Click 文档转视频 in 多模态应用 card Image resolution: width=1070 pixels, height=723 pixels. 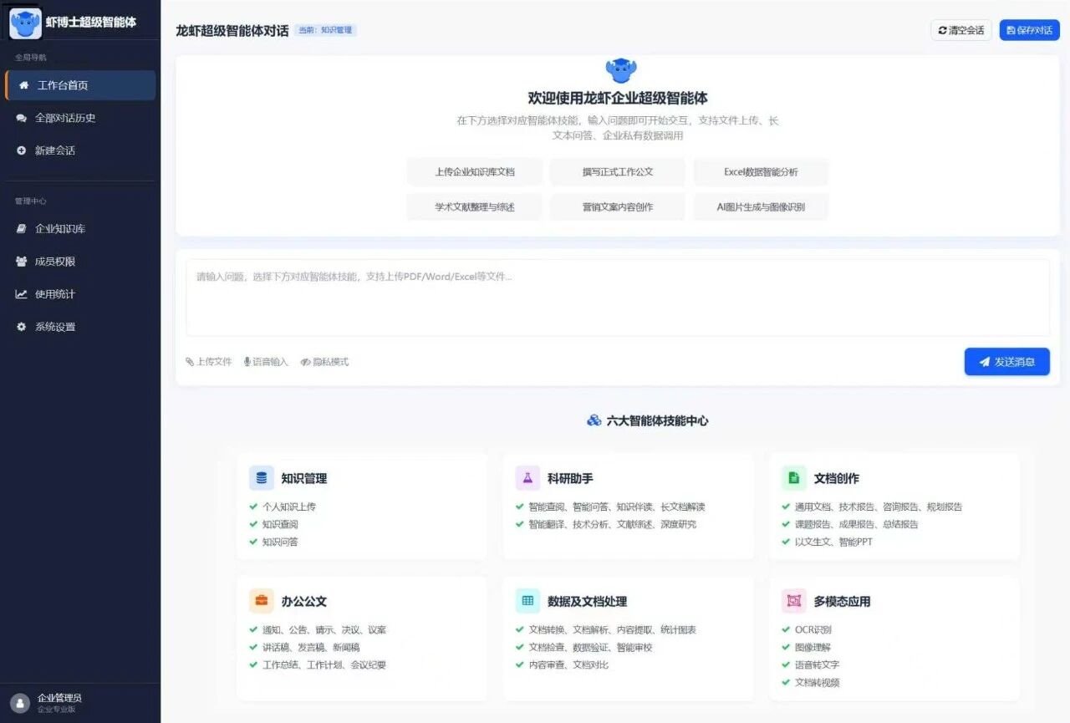point(818,682)
